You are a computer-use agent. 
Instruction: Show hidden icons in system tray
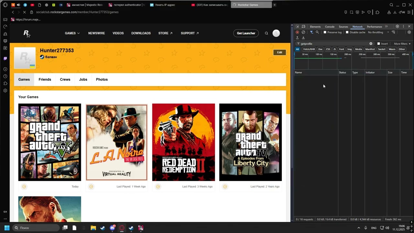pos(358,228)
